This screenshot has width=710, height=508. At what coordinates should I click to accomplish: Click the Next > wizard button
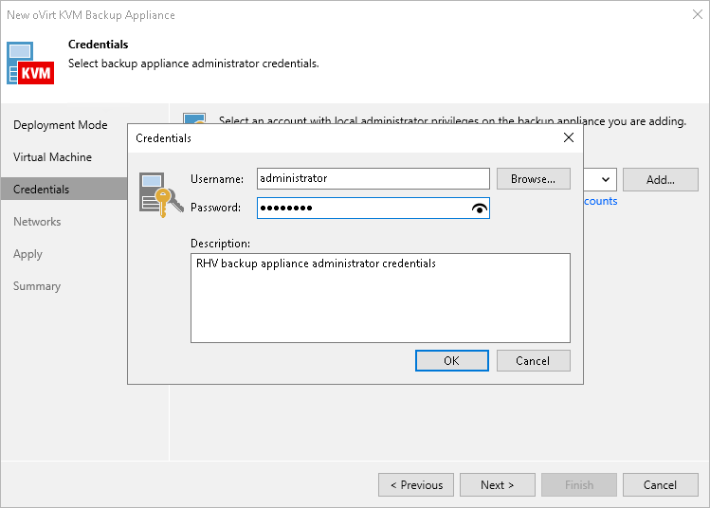[x=498, y=485]
